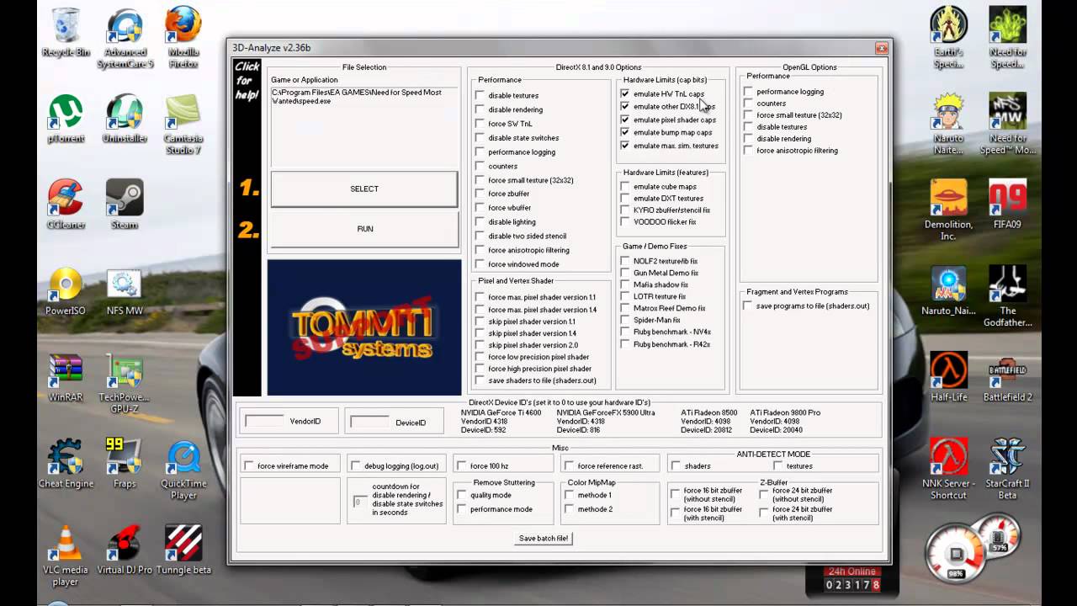Enable DirectX disable lighting checkbox
Image resolution: width=1077 pixels, height=606 pixels.
(480, 222)
